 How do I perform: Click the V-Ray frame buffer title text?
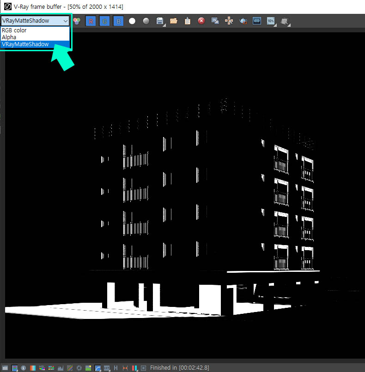tap(68, 6)
